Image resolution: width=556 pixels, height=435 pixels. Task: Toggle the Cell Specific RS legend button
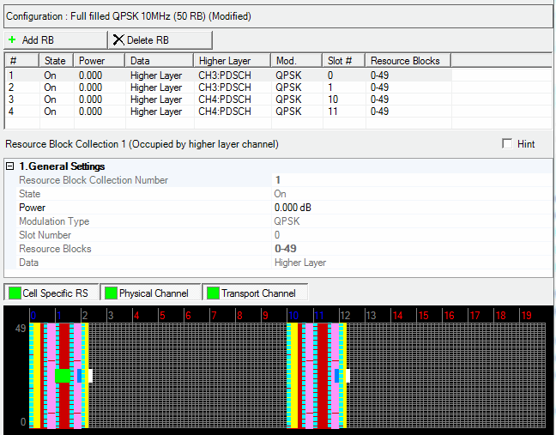point(51,293)
